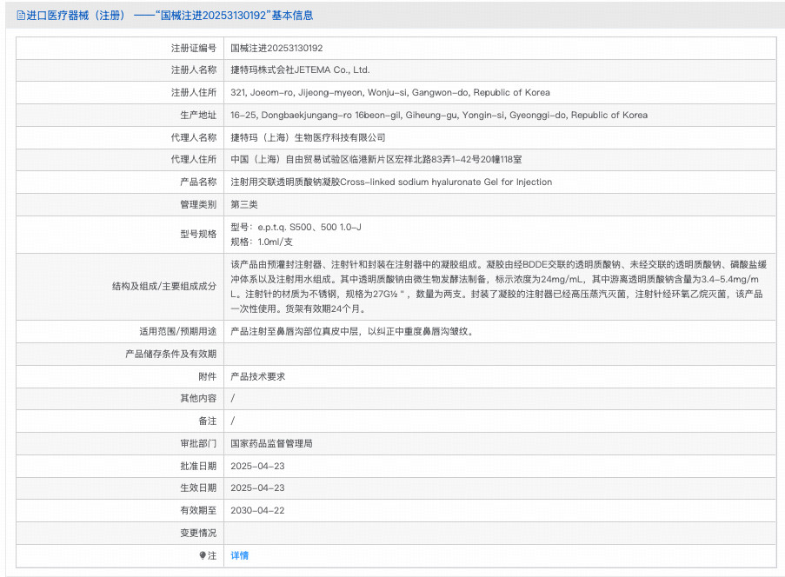Image resolution: width=785 pixels, height=577 pixels.
Task: Click registrant name 捷特玛株式会社JETEMA Co., Ltd.
Action: point(300,70)
